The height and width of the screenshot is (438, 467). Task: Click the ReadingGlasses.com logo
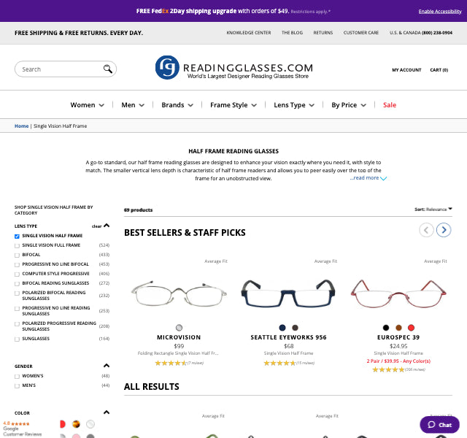point(233,68)
